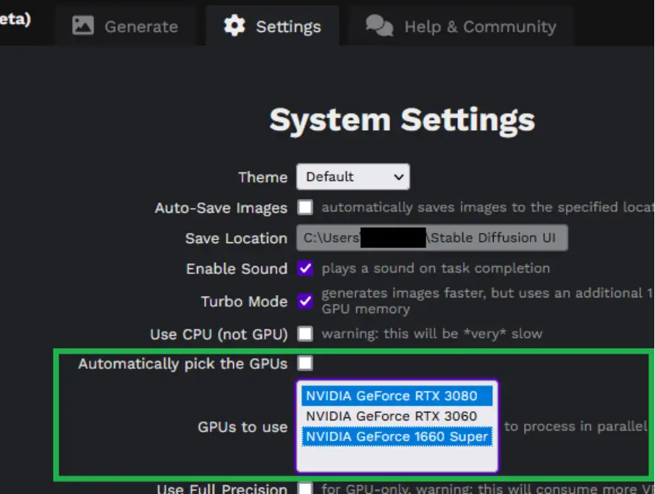Click the chat bubbles icon
Screen dimensions: 655x494
tap(379, 26)
